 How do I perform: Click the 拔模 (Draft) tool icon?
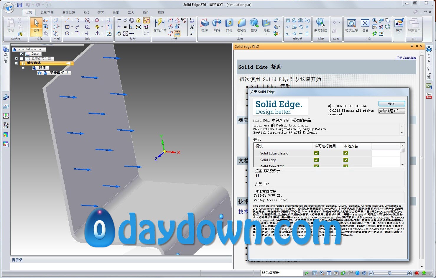click(x=254, y=23)
